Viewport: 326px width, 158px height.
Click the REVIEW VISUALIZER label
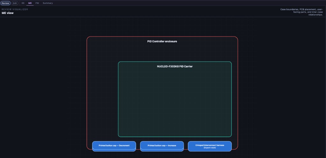click(x=15, y=9)
